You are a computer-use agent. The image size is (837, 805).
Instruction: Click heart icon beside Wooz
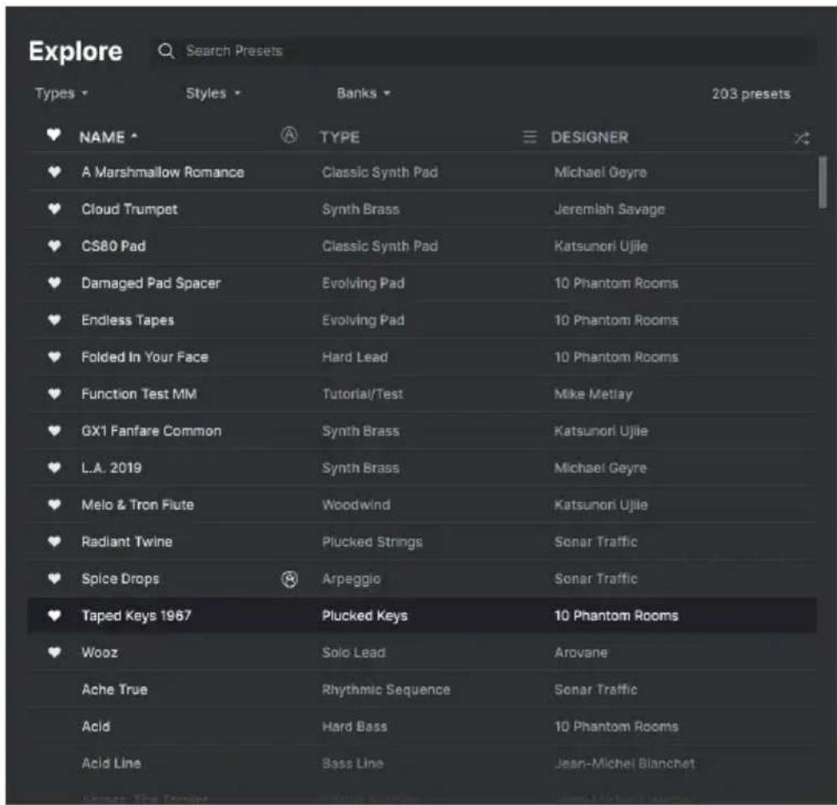coord(54,652)
